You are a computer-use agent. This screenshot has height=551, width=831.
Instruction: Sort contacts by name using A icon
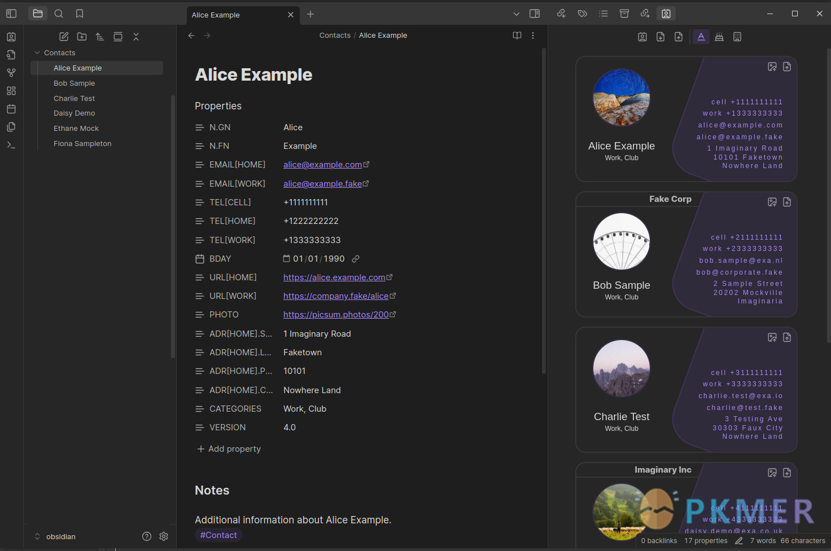click(x=701, y=37)
